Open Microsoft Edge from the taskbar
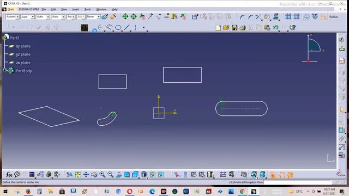349x196 pixels. (x=152, y=191)
